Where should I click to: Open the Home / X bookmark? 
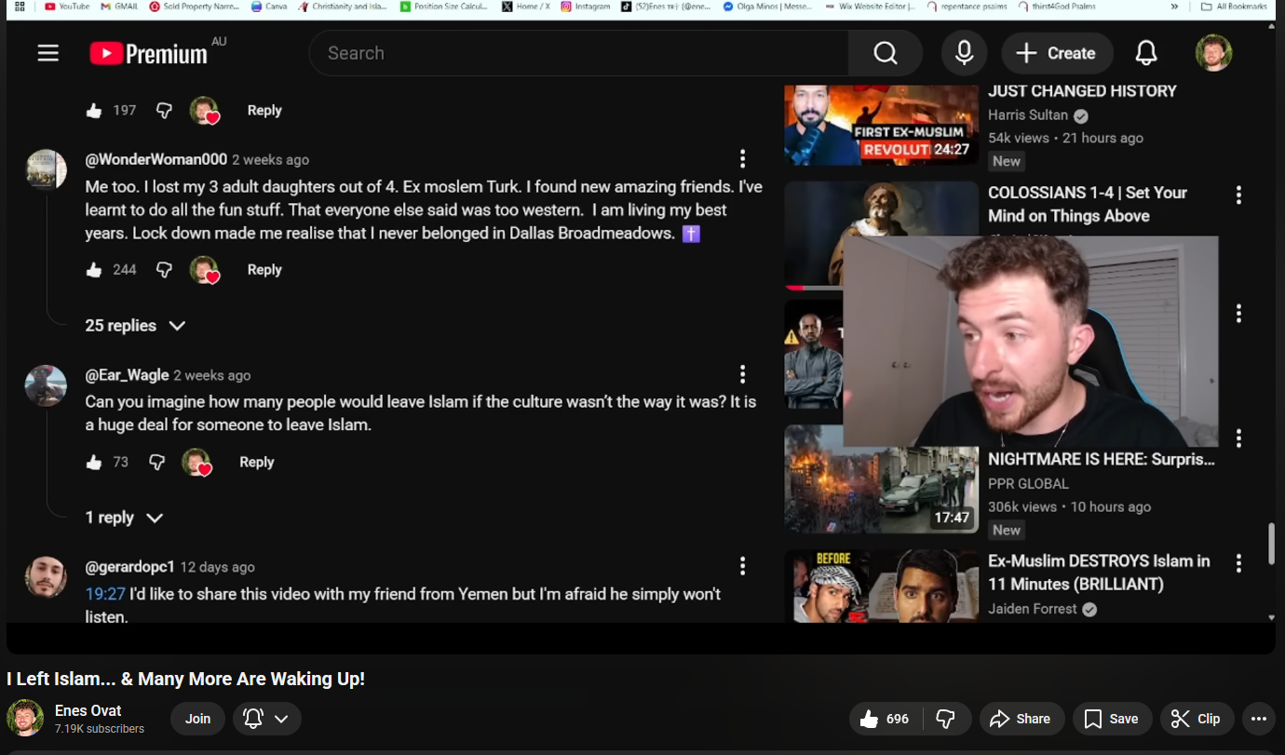[x=526, y=7]
